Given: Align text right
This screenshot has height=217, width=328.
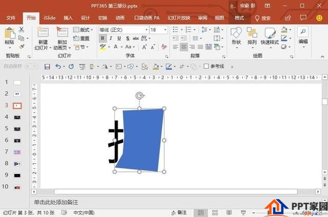Looking at the screenshot, I should click(x=192, y=47).
